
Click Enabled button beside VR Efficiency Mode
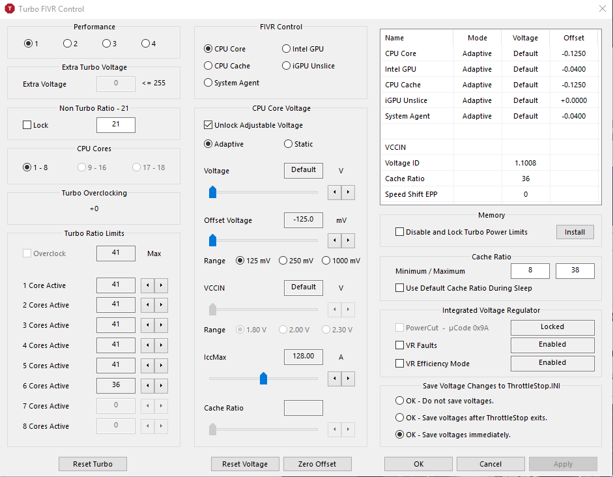(552, 363)
